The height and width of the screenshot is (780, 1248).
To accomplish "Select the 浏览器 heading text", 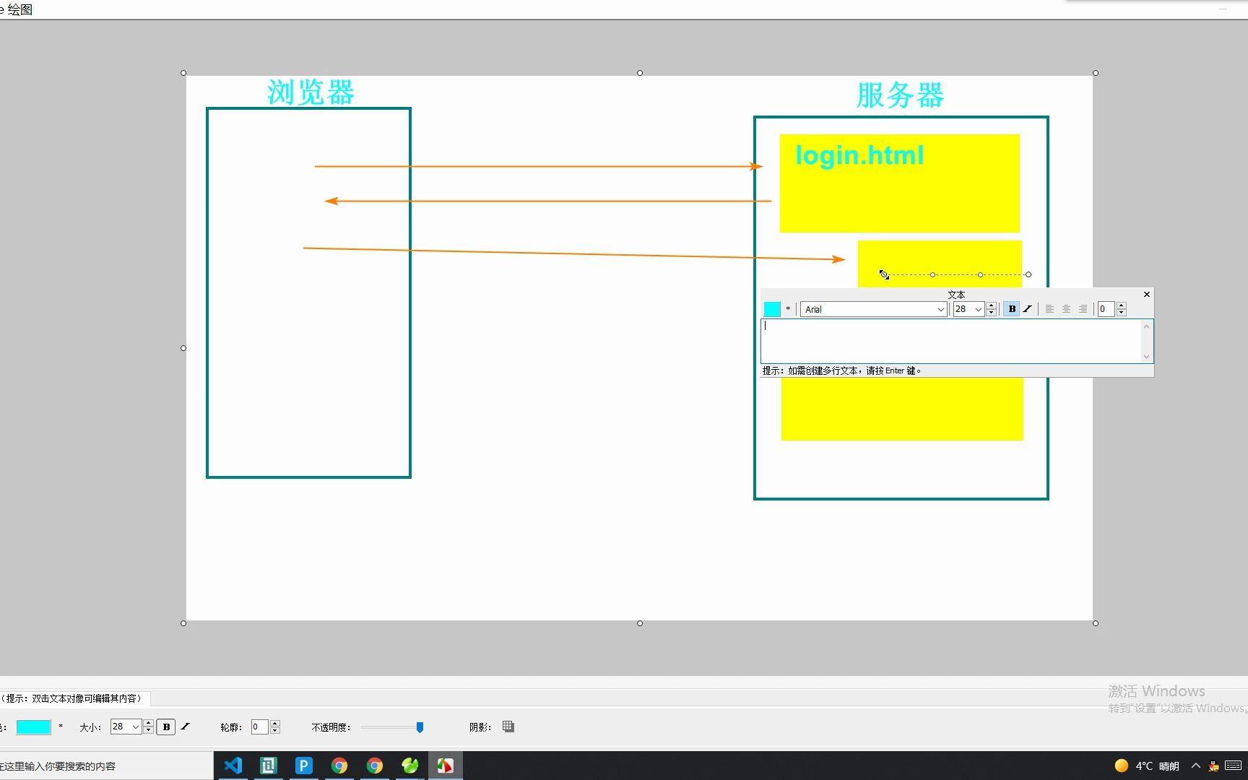I will pos(311,92).
